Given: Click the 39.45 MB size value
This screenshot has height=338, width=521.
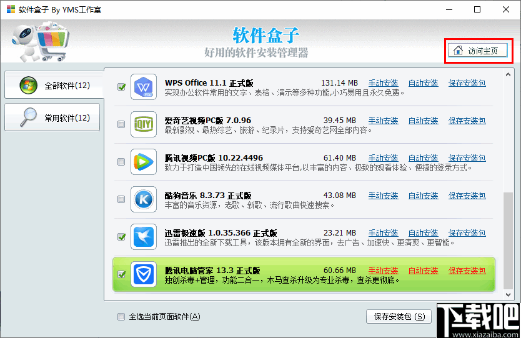Looking at the screenshot, I should 340,121.
